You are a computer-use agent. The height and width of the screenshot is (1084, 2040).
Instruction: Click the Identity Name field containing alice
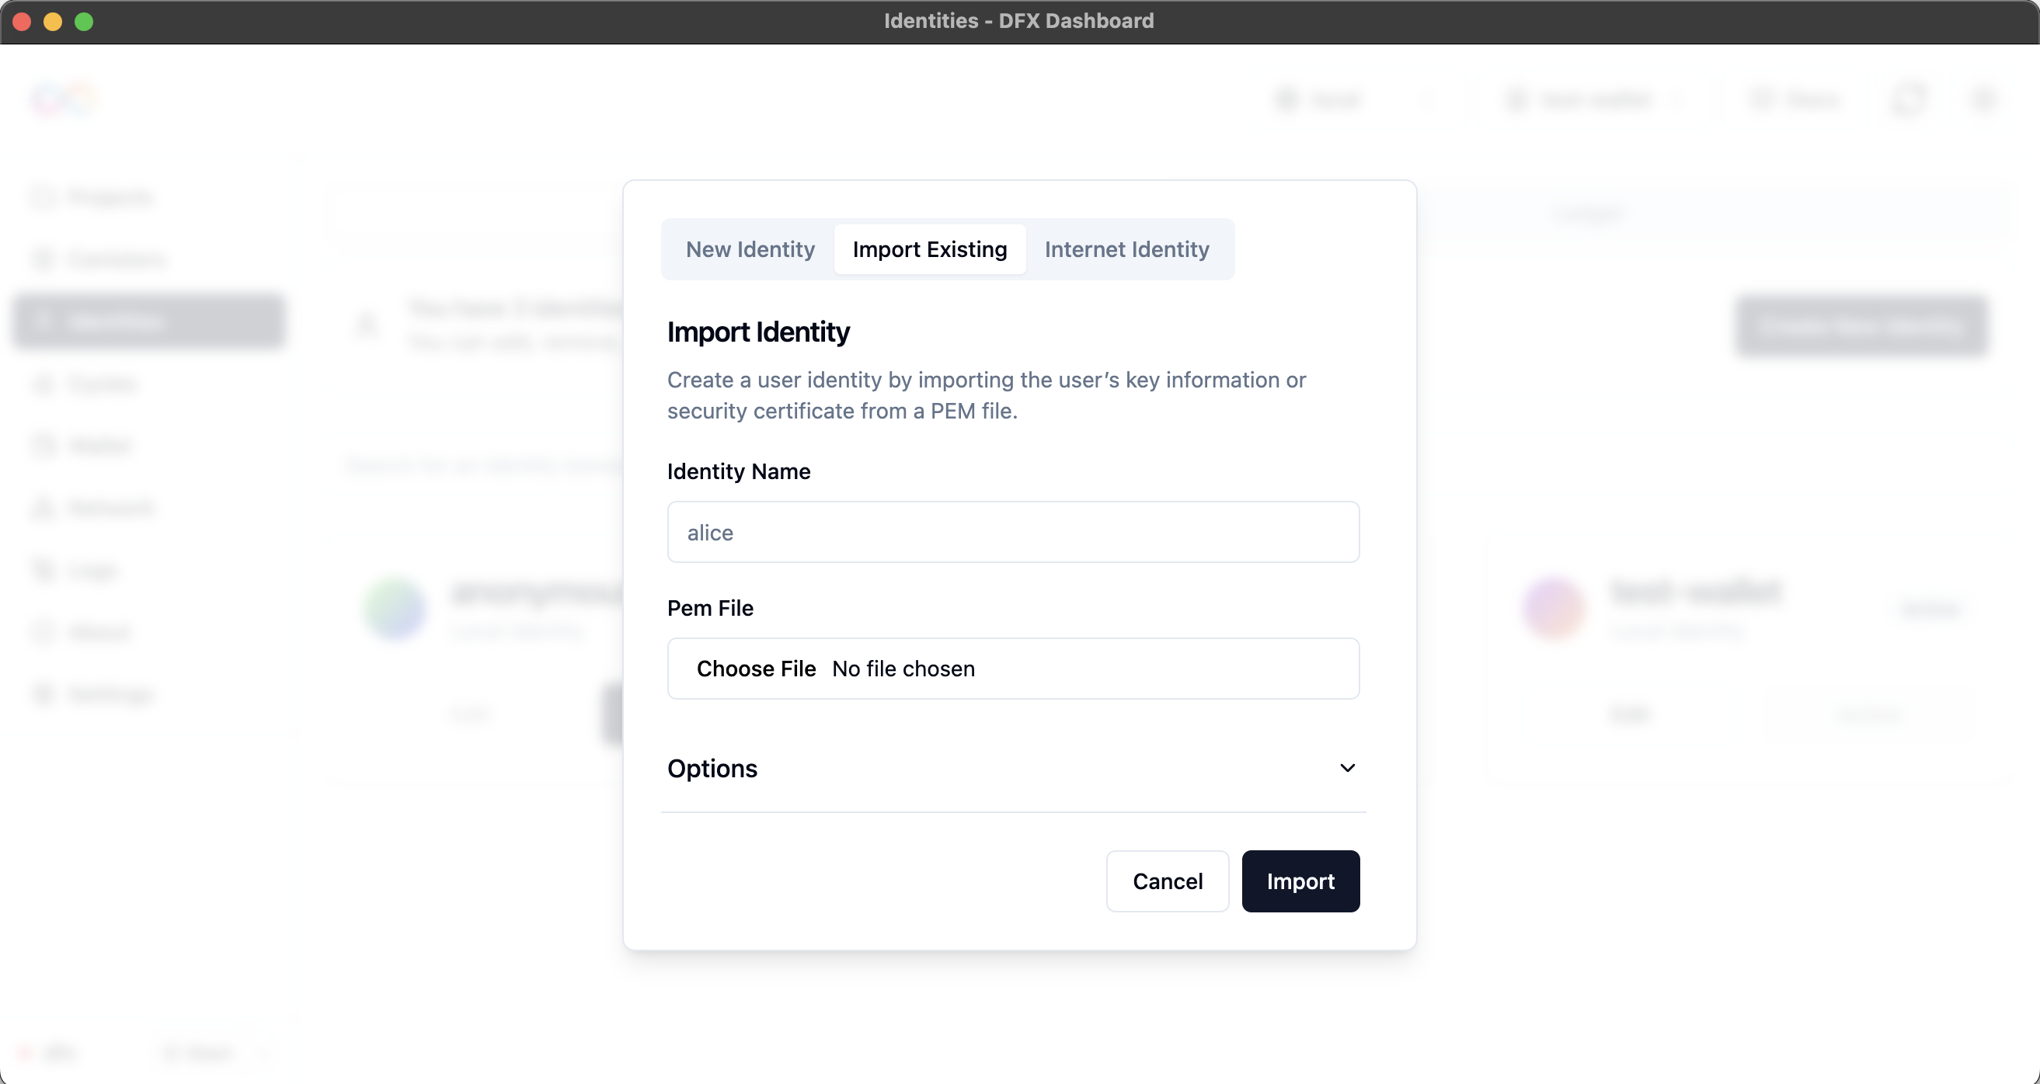(1013, 532)
